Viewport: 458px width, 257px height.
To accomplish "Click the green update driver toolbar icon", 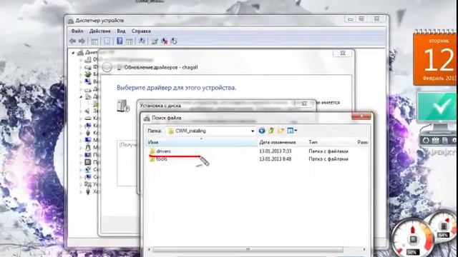I will 155,41.
